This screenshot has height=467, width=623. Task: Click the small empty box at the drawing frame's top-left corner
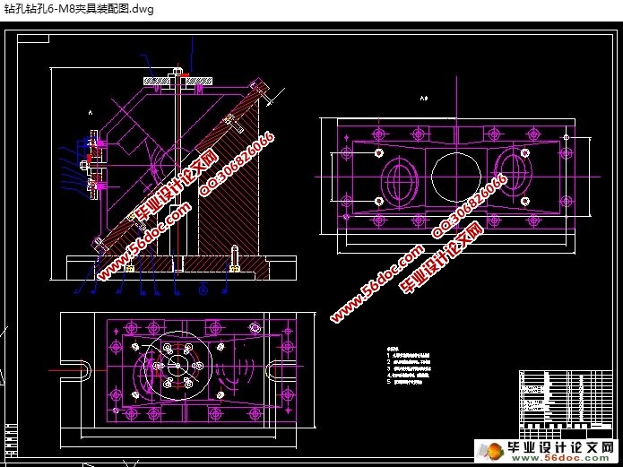coord(33,39)
